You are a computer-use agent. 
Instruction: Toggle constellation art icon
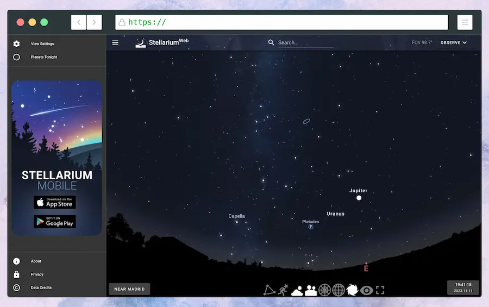(x=283, y=290)
